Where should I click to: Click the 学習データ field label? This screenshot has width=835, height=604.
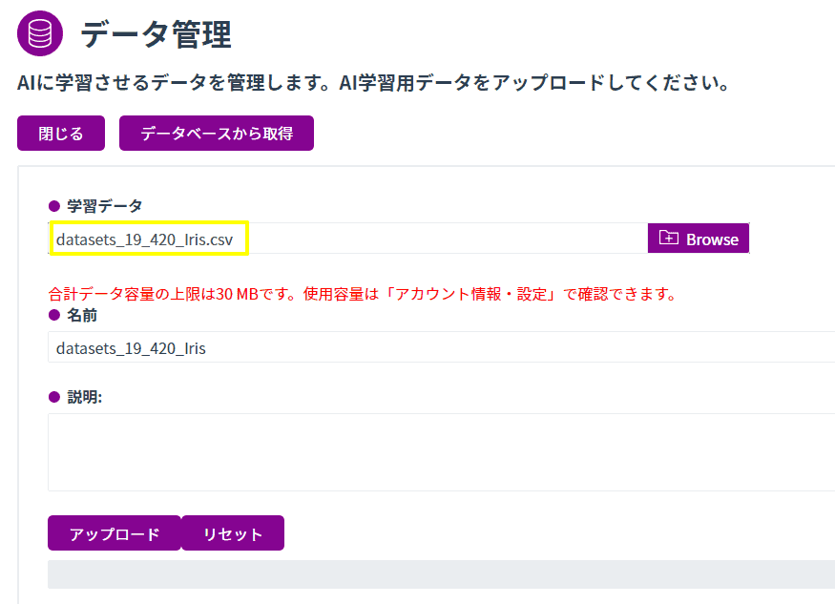point(104,206)
